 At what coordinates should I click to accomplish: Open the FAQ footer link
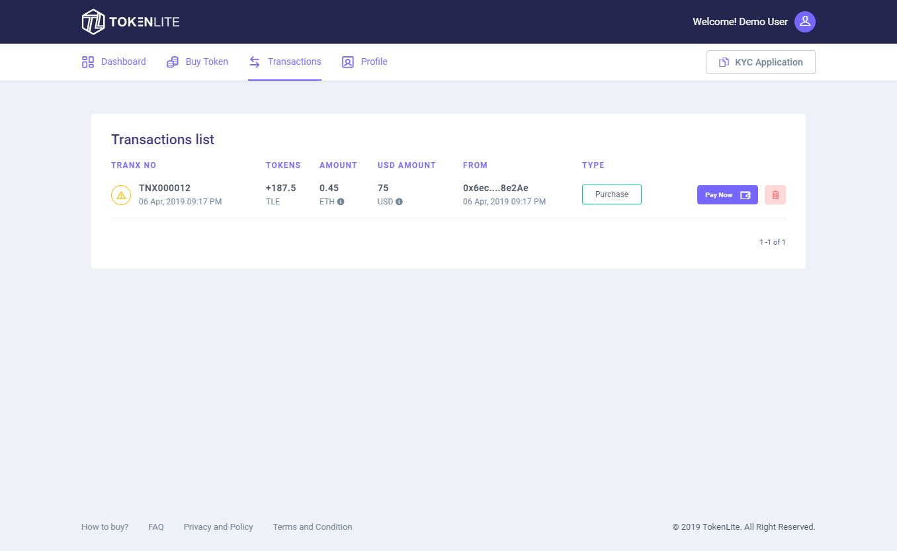tap(156, 527)
